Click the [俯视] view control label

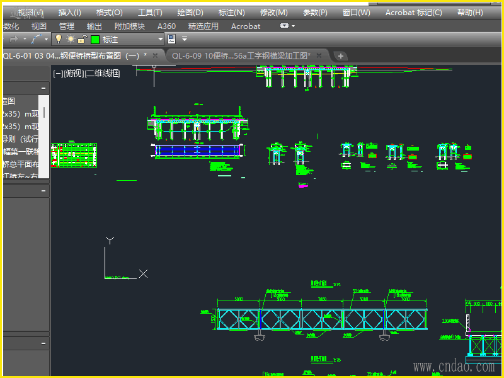tap(74, 74)
